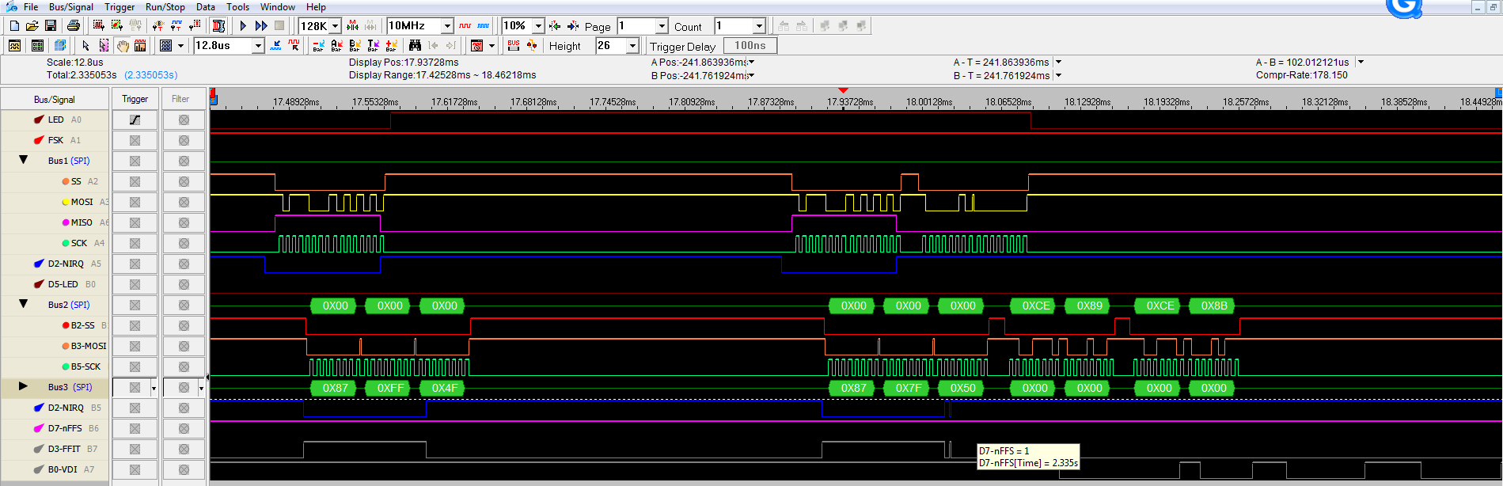1503x486 pixels.
Task: Click the blue square-wave icon by 10MHz
Action: coord(483,26)
